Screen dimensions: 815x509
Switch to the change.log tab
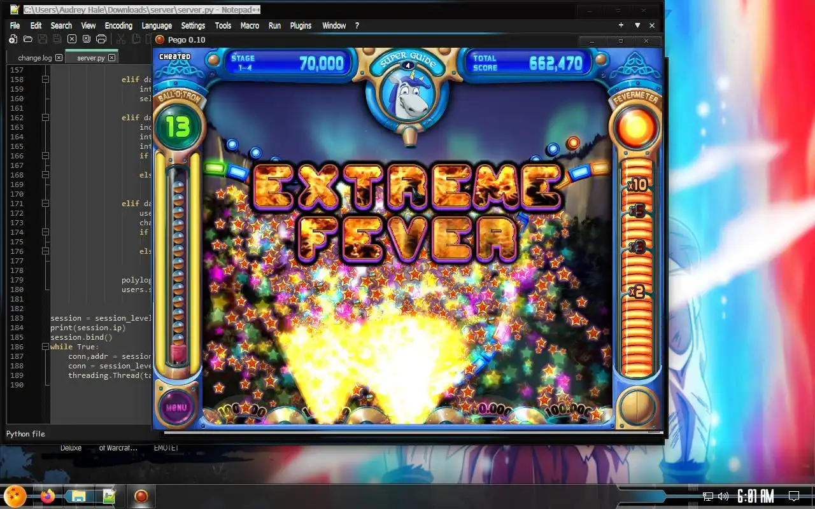34,58
